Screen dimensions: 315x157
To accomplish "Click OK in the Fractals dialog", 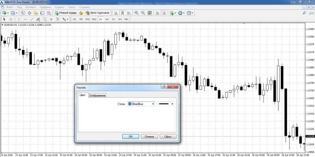I will (x=131, y=137).
